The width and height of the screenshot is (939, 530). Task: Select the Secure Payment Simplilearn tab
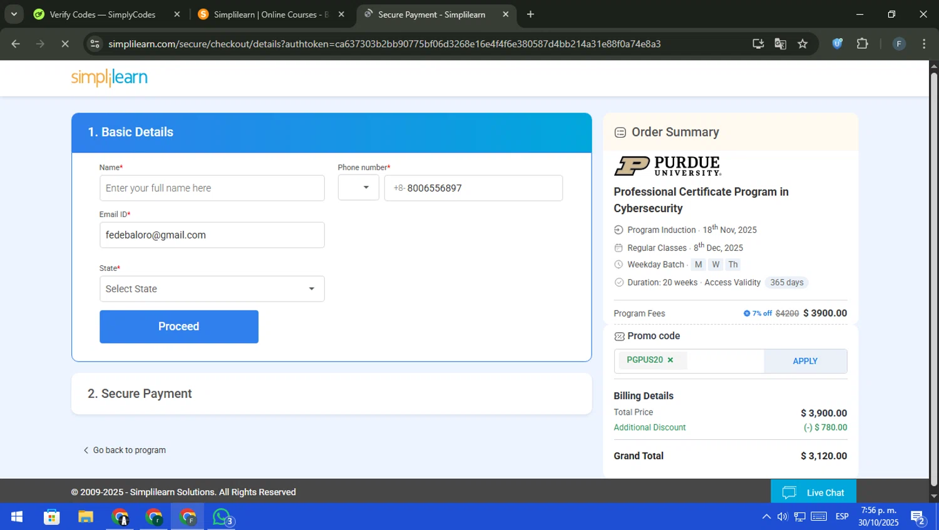[432, 14]
